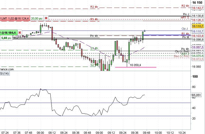Click the 10:24 time axis label
The height and width of the screenshot is (134, 205).
182,133
